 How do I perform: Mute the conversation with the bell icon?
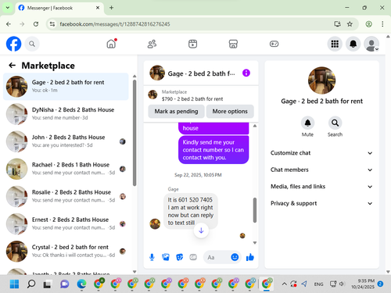click(x=307, y=123)
